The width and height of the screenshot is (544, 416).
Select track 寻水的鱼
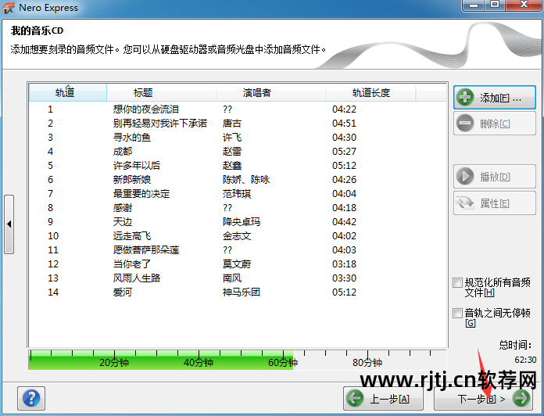tap(132, 138)
